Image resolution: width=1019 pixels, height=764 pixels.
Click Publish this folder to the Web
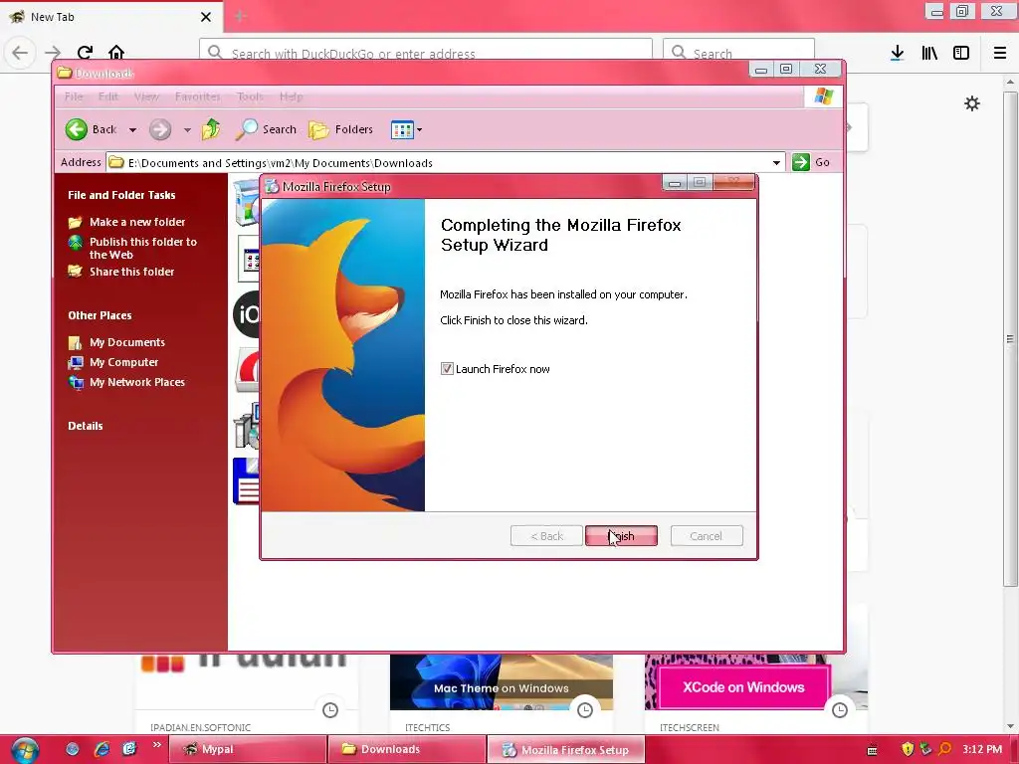point(143,248)
